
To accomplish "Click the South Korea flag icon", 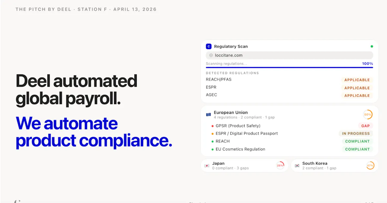I will [297, 166].
